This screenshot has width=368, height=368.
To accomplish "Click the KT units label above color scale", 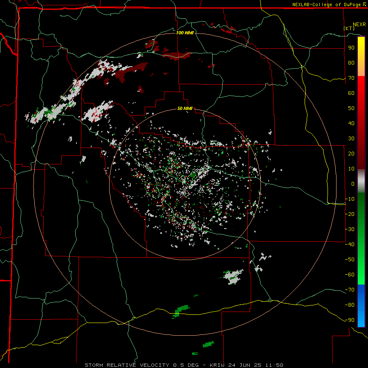I will pyautogui.click(x=349, y=28).
